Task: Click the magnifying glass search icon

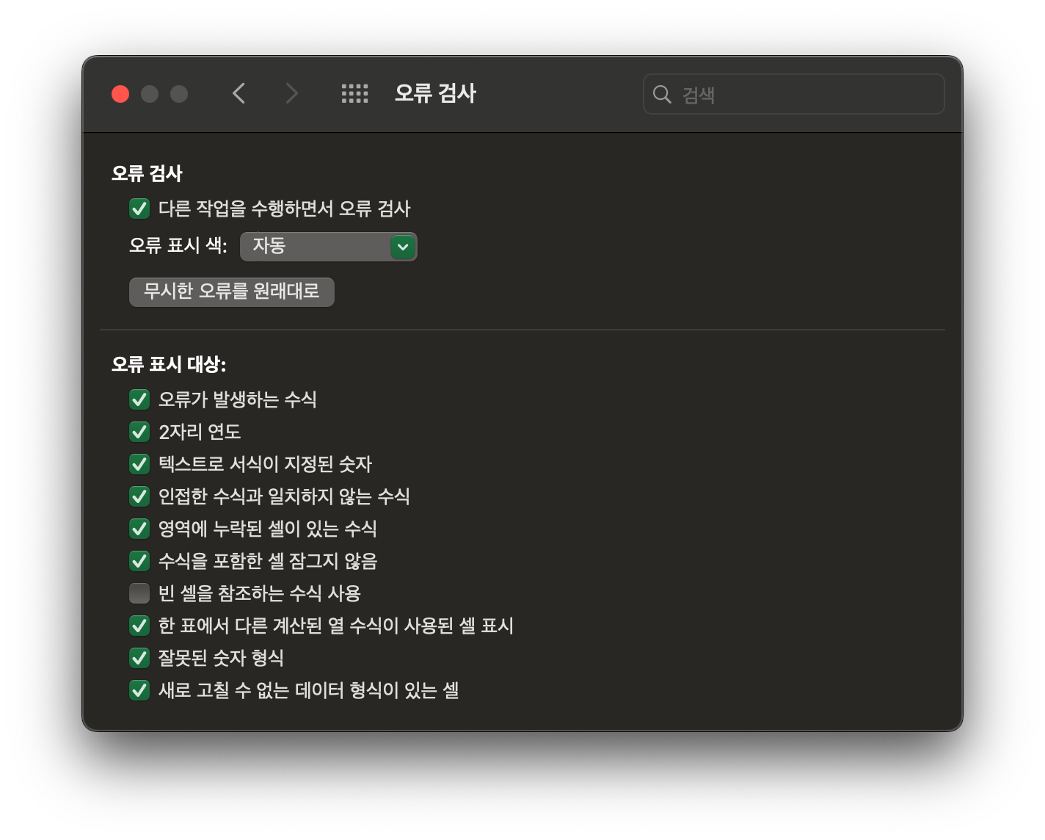Action: [662, 94]
